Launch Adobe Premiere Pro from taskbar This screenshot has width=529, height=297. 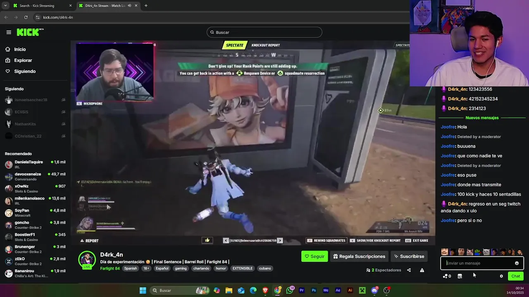pos(302,290)
